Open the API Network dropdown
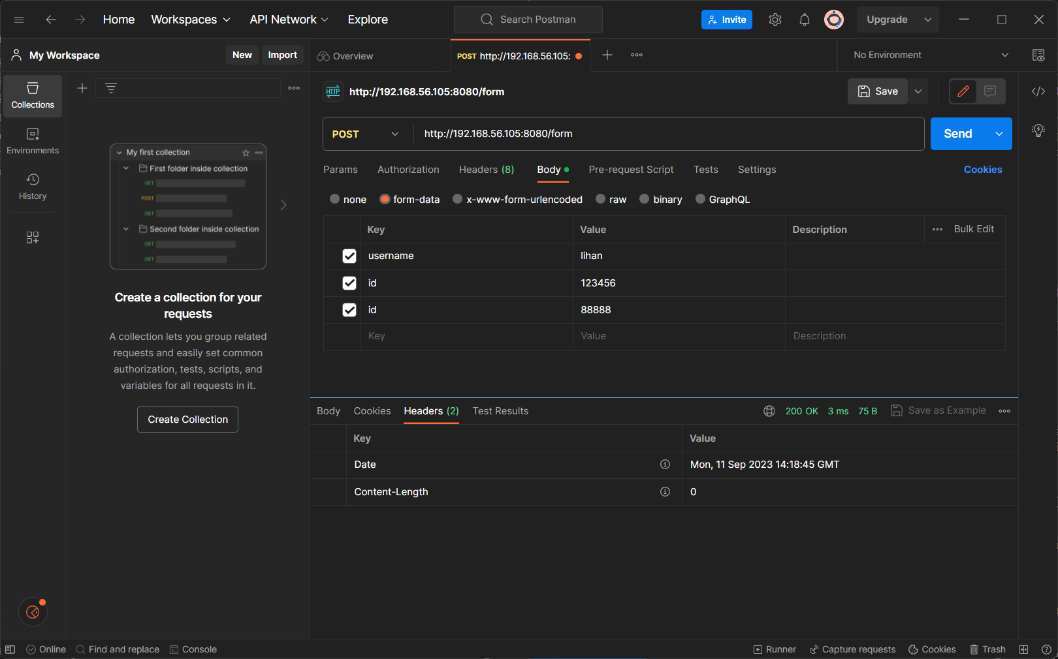The image size is (1058, 659). pyautogui.click(x=289, y=20)
